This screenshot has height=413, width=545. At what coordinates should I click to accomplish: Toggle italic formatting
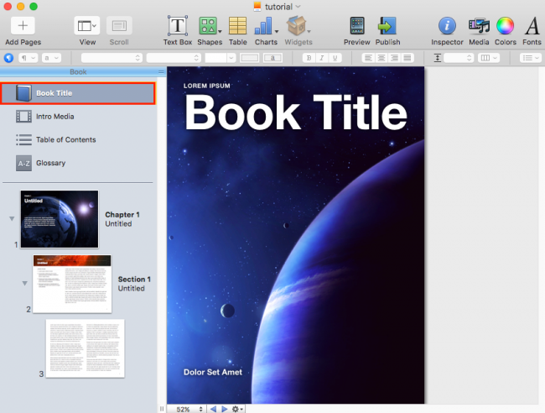(x=322, y=58)
